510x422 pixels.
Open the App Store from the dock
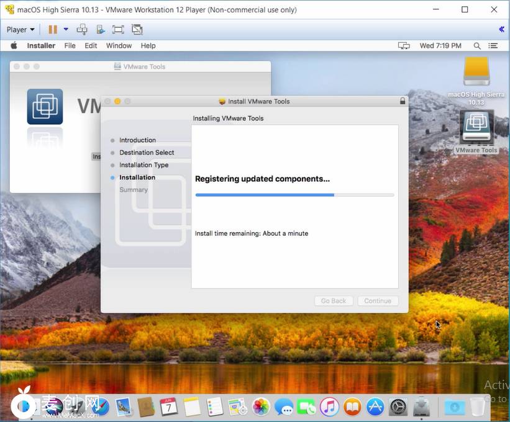[375, 406]
